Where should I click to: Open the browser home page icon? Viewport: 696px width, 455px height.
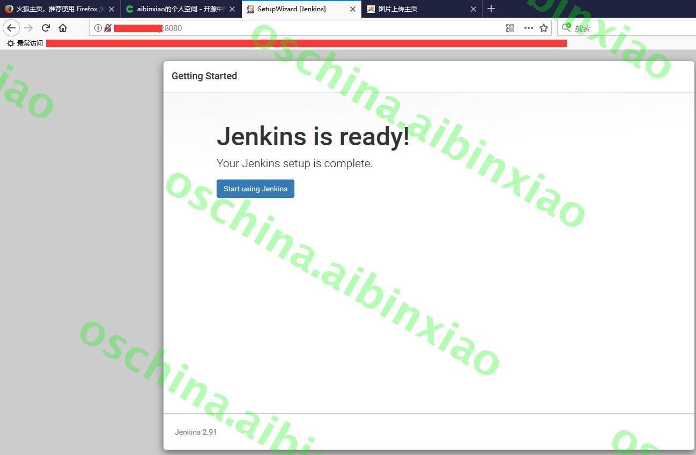pos(63,28)
